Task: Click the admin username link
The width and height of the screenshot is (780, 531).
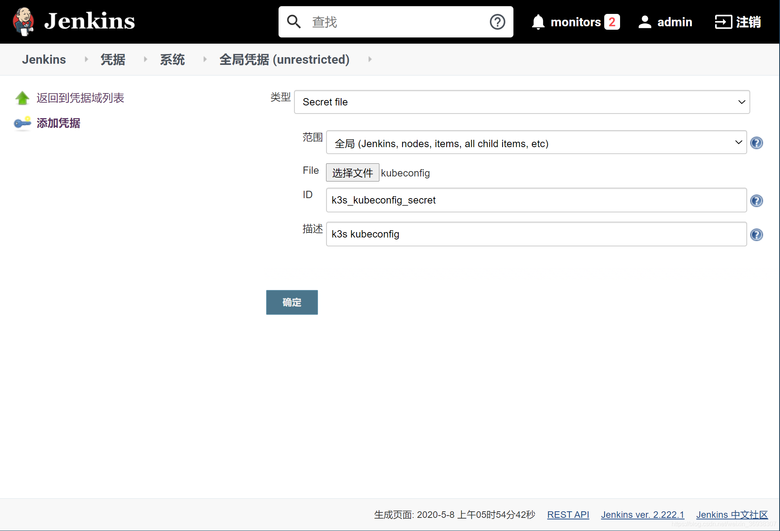Action: (x=675, y=22)
